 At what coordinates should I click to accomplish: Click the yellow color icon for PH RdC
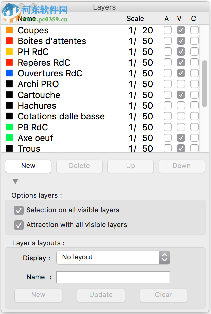pos(9,51)
